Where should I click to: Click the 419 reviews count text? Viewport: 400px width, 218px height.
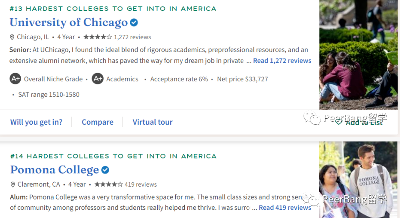coord(140,184)
